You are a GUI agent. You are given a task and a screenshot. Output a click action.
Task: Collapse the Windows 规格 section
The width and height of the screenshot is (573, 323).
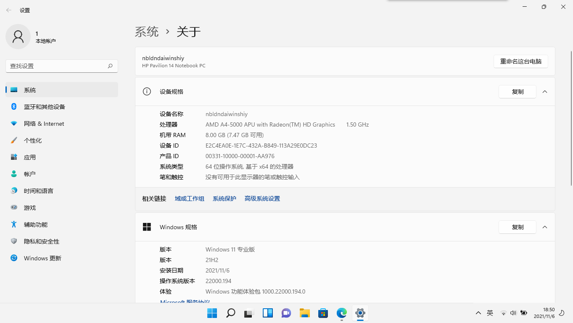pos(545,227)
